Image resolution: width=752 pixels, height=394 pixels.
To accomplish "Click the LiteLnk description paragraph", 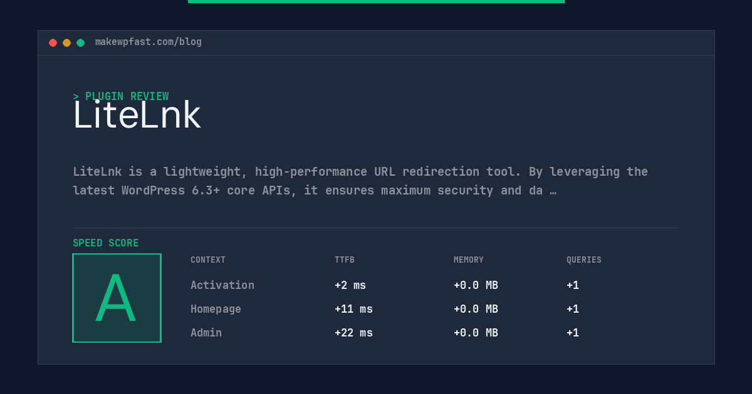I will tap(360, 181).
